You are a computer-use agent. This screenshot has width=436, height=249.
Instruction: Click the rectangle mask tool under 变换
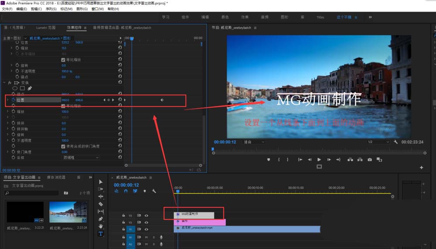point(22,88)
